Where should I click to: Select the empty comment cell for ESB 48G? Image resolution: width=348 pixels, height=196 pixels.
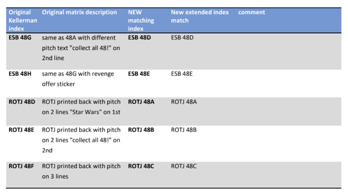[x=289, y=51]
